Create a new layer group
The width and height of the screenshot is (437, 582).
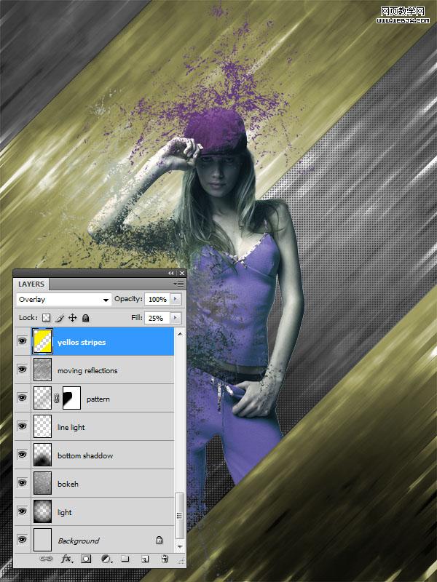pyautogui.click(x=125, y=559)
